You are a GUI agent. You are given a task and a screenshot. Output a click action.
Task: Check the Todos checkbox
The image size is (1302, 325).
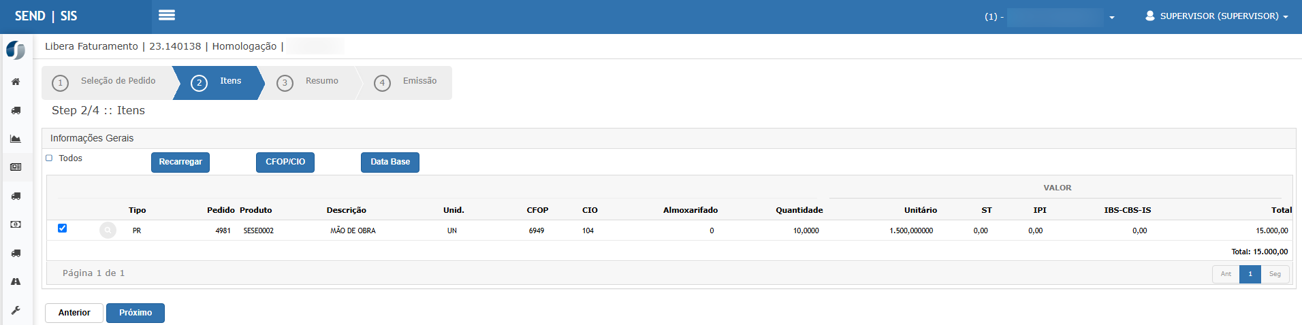click(x=49, y=158)
